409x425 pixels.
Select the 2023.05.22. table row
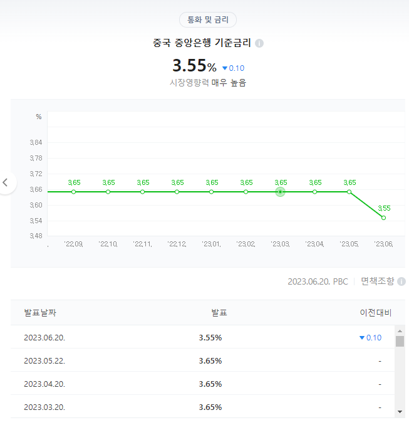point(202,360)
